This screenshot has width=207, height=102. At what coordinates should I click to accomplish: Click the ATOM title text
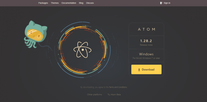(x=146, y=29)
